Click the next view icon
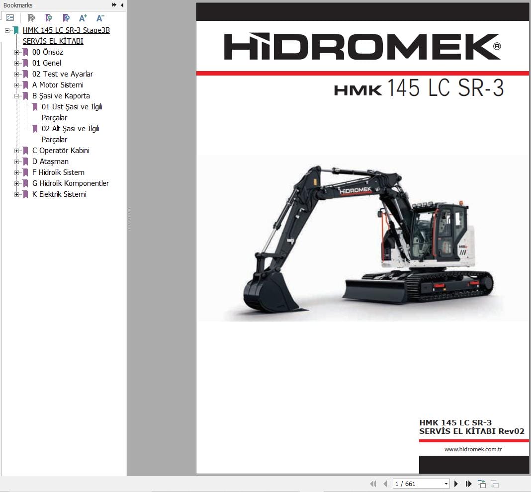Image resolution: width=531 pixels, height=492 pixels. 494,484
